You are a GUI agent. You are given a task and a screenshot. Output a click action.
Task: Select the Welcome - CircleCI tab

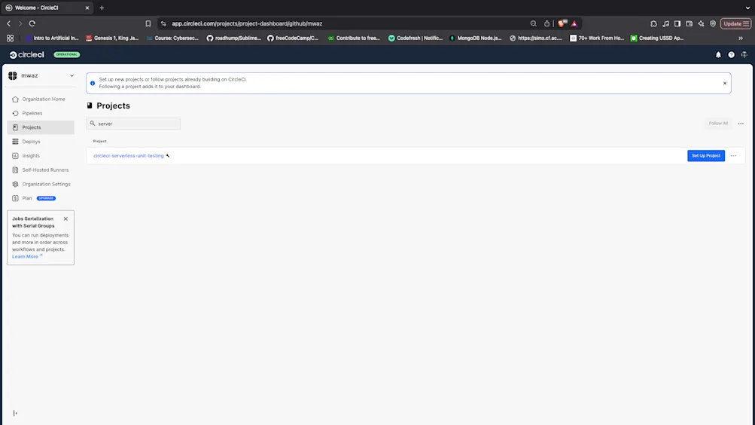click(x=47, y=8)
